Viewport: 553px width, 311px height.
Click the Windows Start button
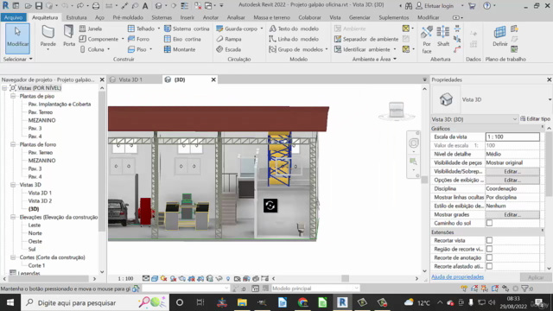click(x=10, y=302)
